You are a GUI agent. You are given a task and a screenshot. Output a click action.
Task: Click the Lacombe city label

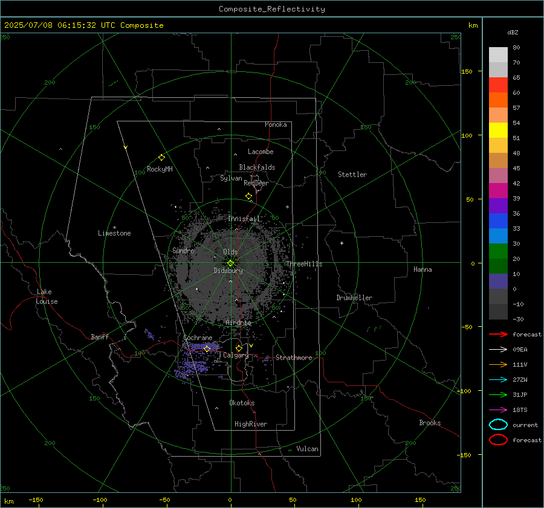point(261,152)
